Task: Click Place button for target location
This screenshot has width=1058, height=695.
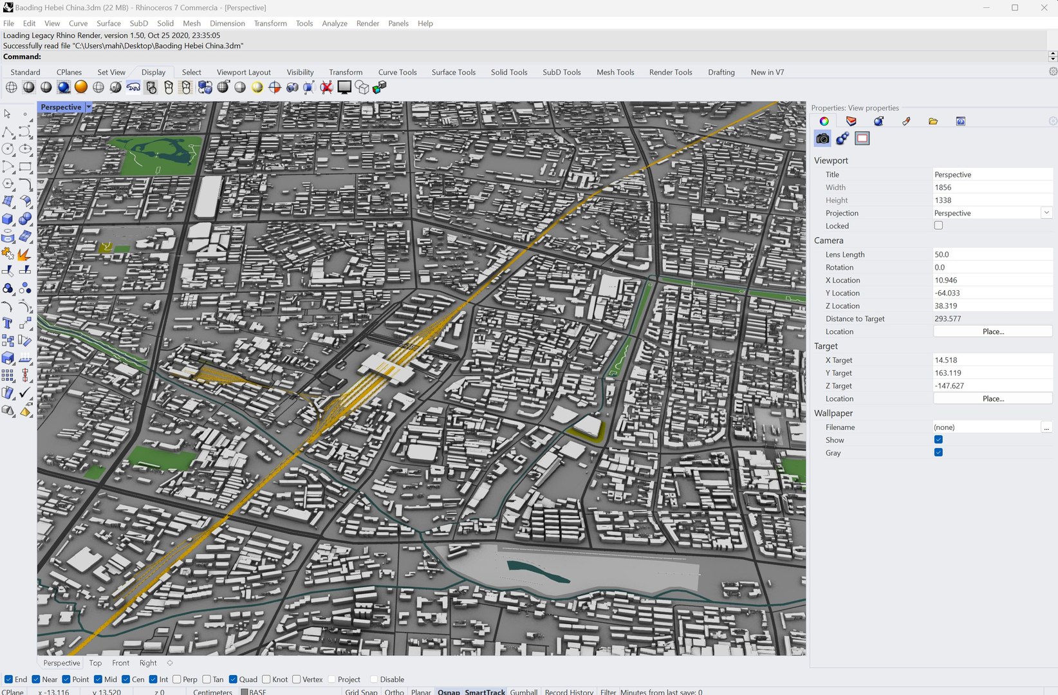Action: 993,398
